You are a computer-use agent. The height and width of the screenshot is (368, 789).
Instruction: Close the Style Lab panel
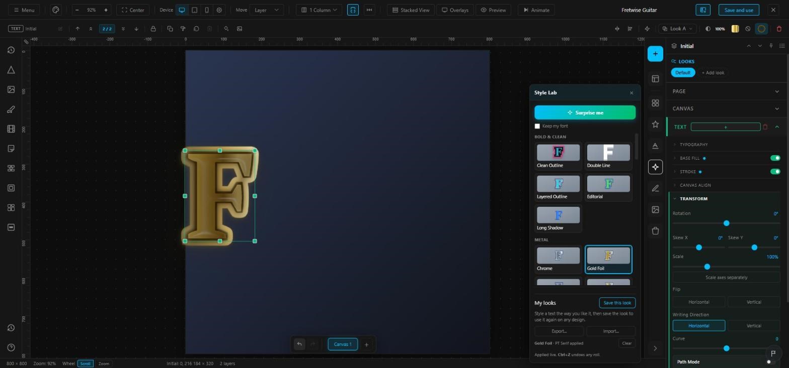pyautogui.click(x=632, y=93)
